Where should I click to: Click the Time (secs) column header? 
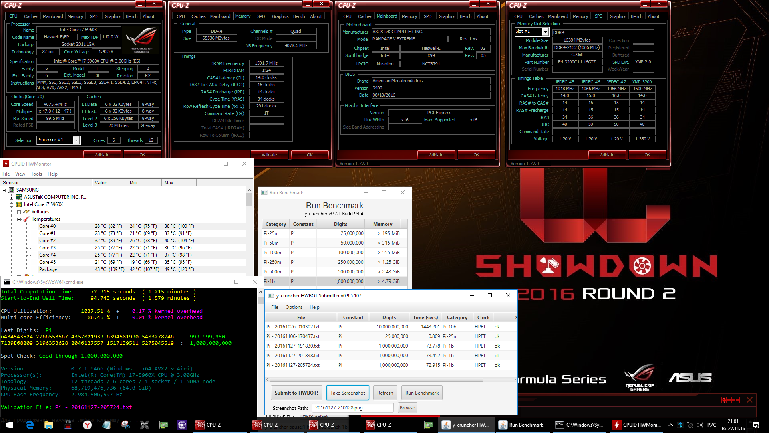[425, 317]
